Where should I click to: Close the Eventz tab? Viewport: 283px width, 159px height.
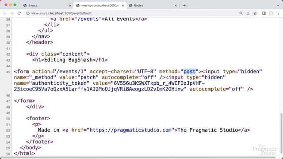click(70, 5)
